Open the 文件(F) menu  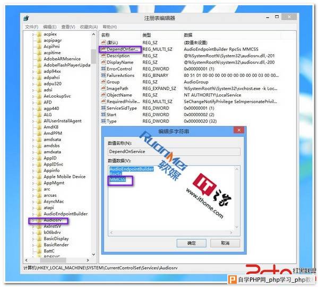point(32,27)
